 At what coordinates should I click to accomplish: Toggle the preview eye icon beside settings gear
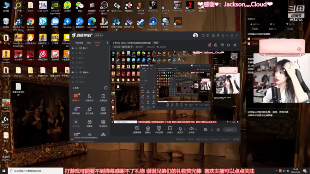point(212,130)
